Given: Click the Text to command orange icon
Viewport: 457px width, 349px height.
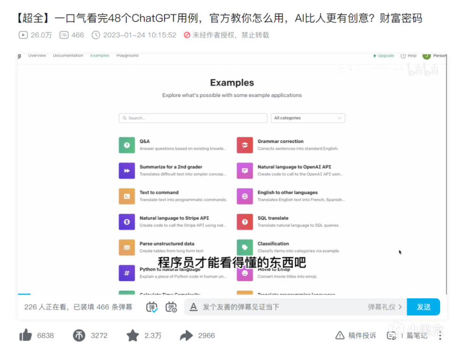Looking at the screenshot, I should [x=127, y=196].
